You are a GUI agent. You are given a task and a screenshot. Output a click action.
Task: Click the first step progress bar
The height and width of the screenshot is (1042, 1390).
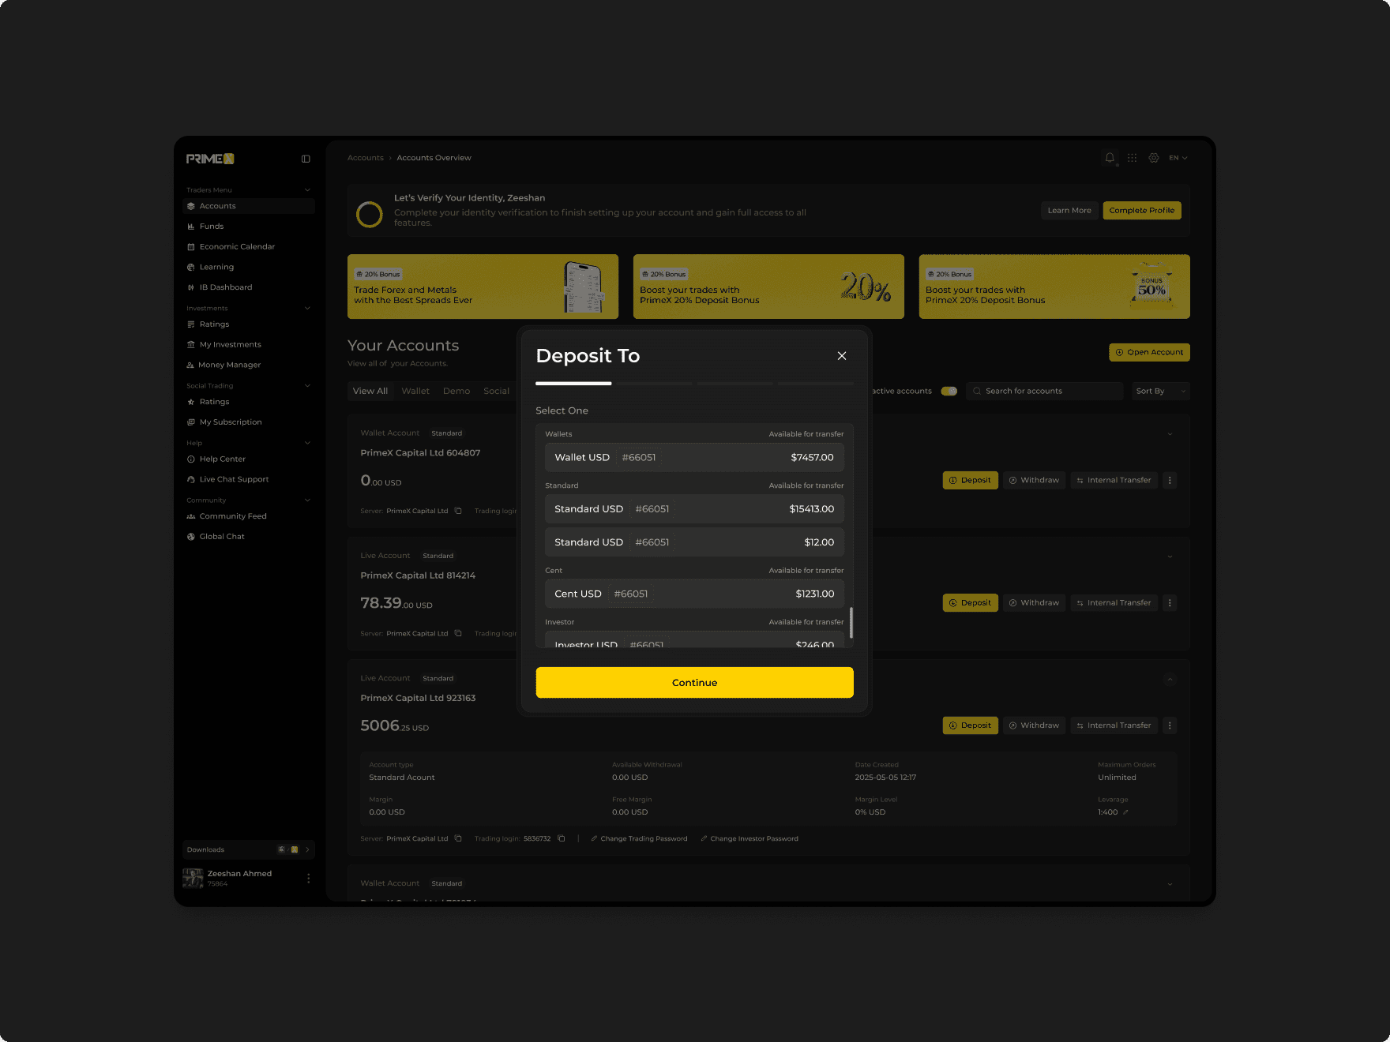click(x=573, y=384)
